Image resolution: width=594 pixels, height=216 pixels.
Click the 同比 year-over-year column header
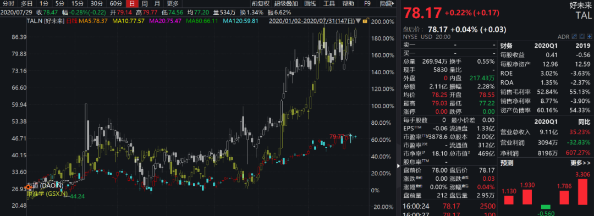[584, 122]
